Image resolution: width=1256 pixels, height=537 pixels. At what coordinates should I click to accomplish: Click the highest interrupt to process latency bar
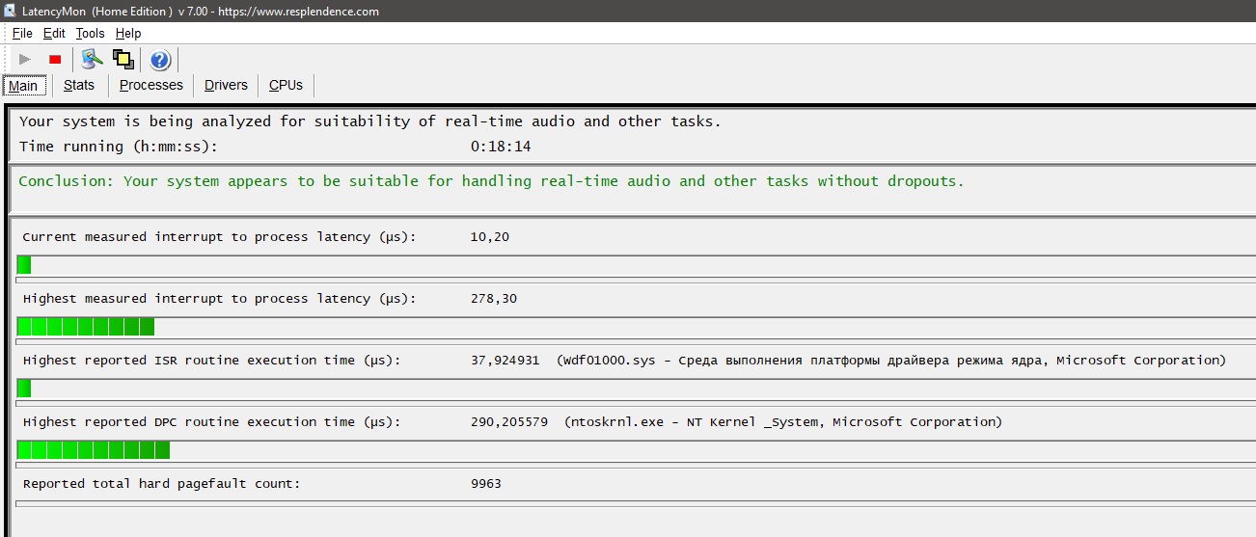[x=86, y=327]
